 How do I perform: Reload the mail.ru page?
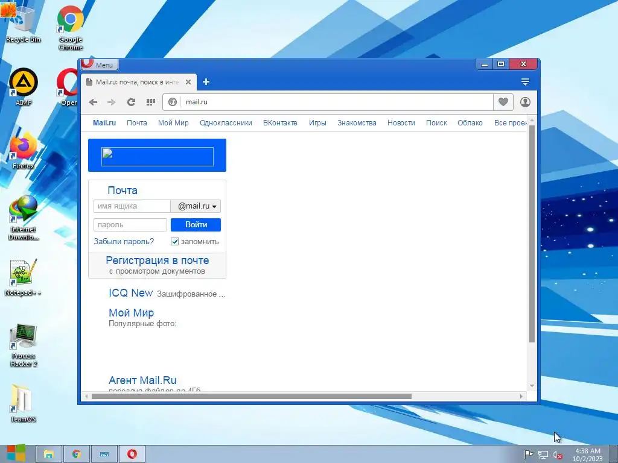131,102
